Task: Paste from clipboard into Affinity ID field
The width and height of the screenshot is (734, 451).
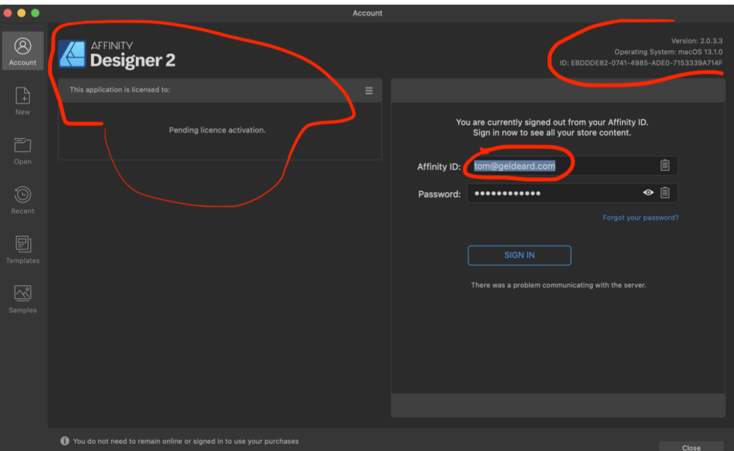Action: click(x=665, y=165)
